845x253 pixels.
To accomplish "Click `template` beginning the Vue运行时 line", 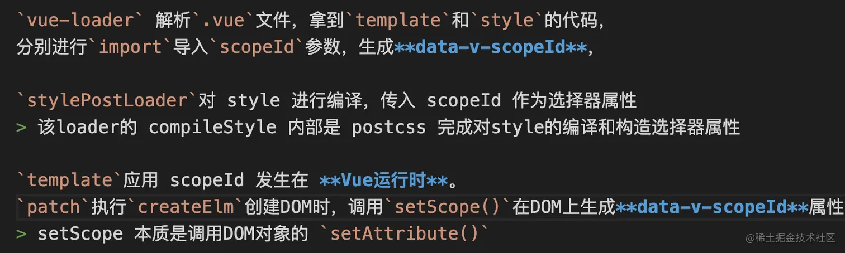I will coord(69,181).
